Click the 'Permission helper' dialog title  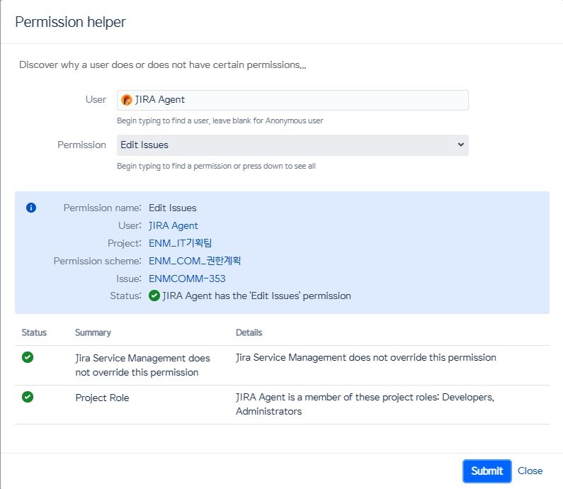pyautogui.click(x=70, y=22)
